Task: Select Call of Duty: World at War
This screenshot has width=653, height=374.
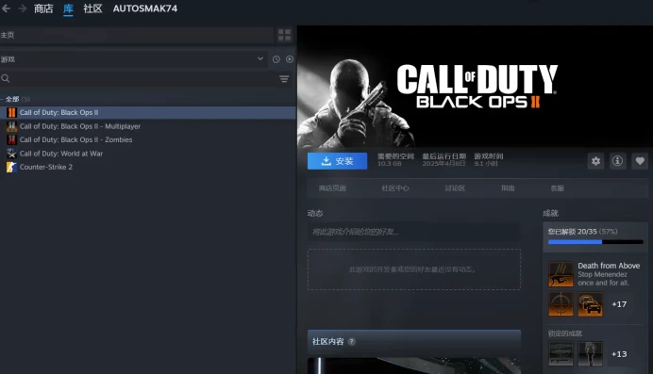Action: [x=148, y=154]
